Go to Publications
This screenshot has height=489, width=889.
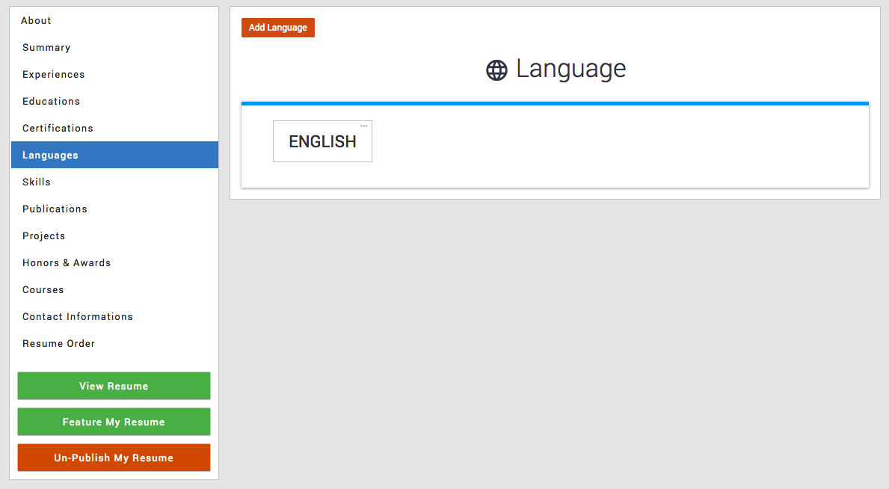[114, 209]
